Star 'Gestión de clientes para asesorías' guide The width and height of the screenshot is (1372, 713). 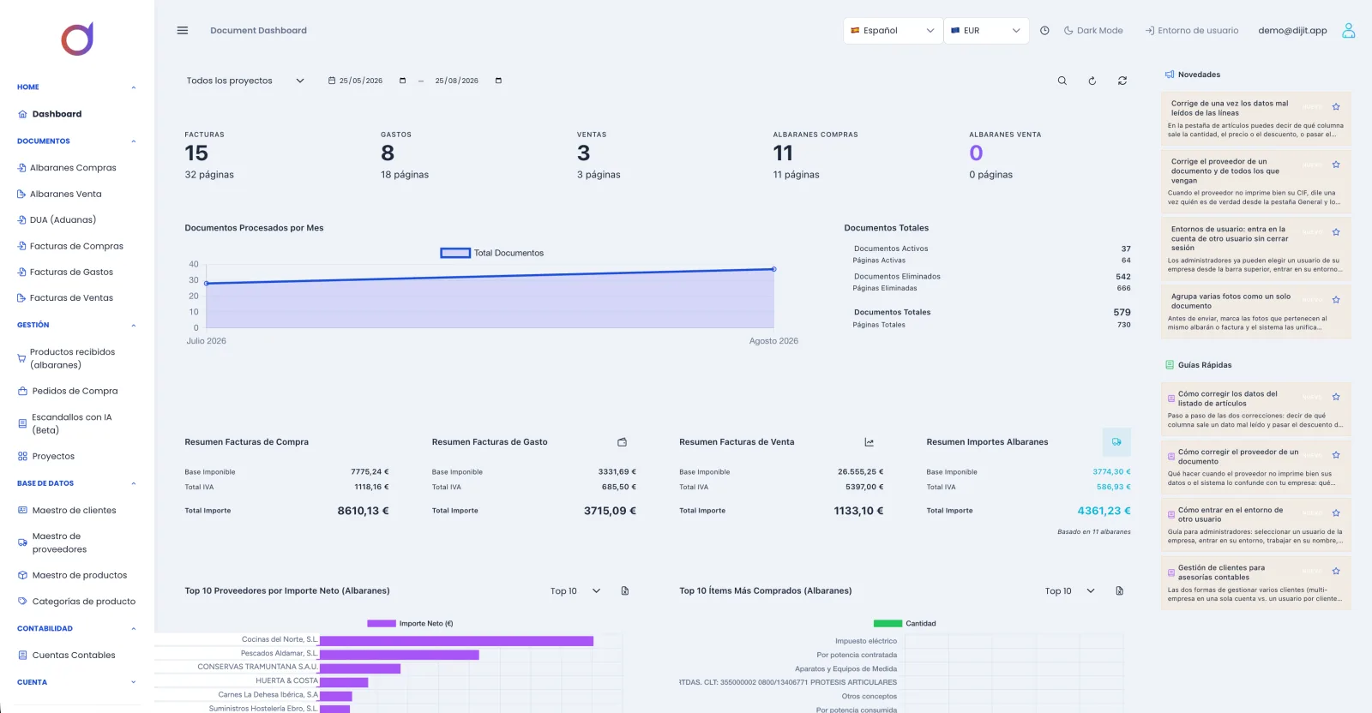1336,571
